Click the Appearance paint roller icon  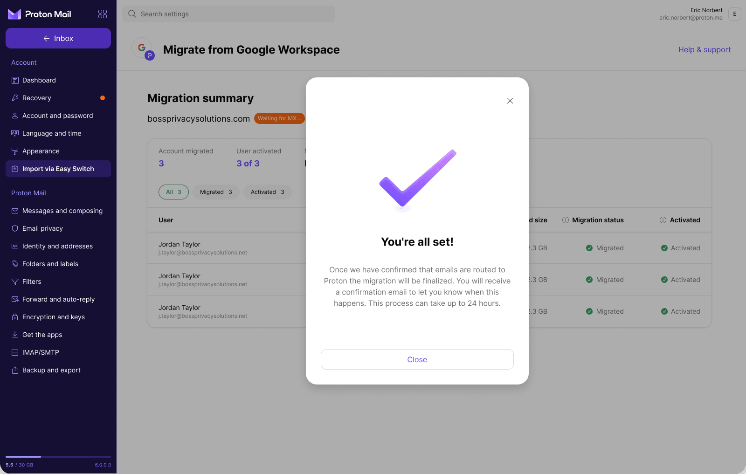[x=15, y=151]
